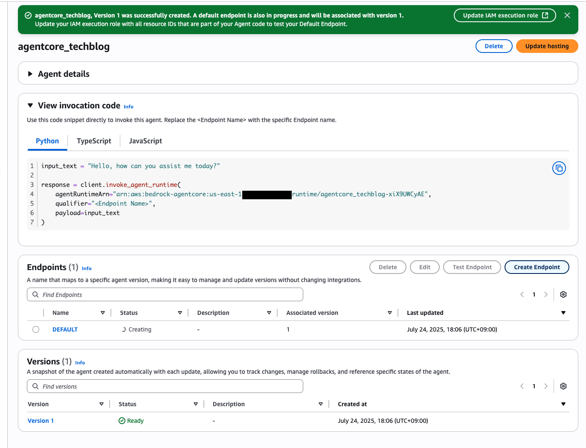Click the qualifier Endpoint Name code line
This screenshot has height=448, width=586.
point(105,204)
